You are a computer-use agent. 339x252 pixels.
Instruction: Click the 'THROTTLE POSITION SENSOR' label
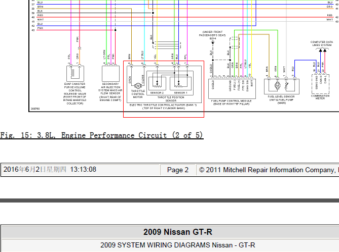pos(171,99)
